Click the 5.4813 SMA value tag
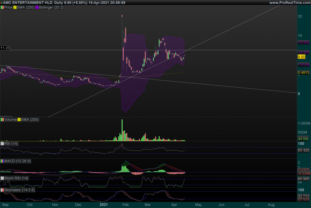The width and height of the screenshot is (311, 208). click(303, 73)
